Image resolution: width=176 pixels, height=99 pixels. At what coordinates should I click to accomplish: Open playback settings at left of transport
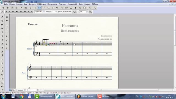(x=2, y=12)
